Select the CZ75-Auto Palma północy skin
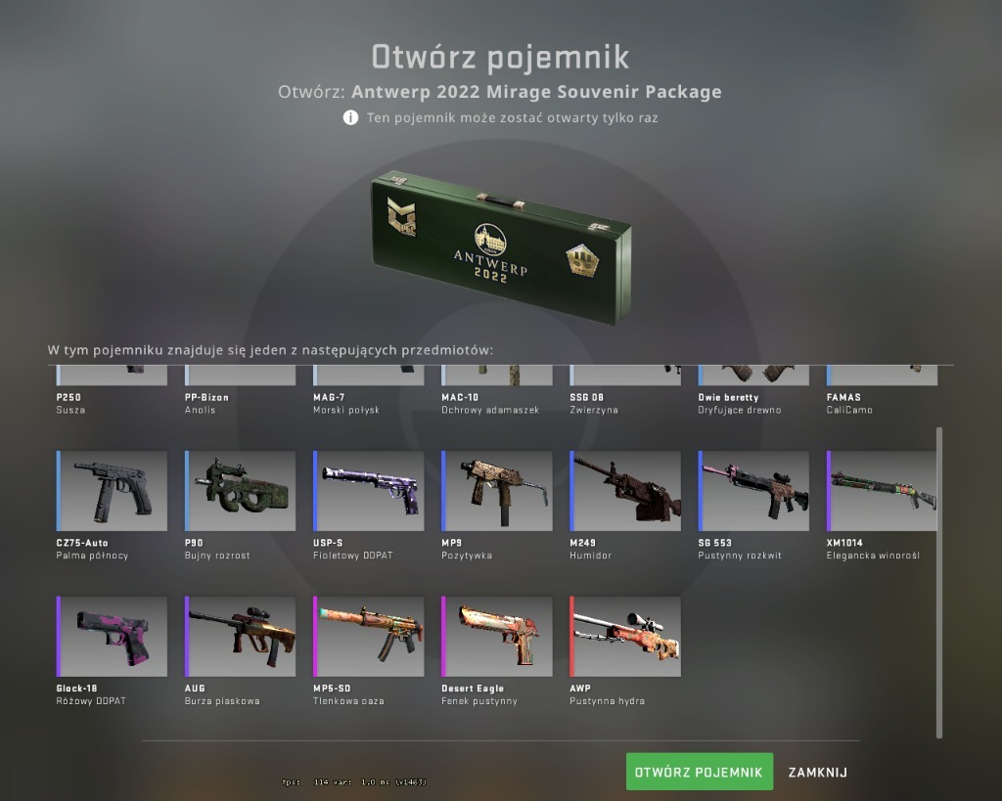The height and width of the screenshot is (801, 1002). click(112, 491)
